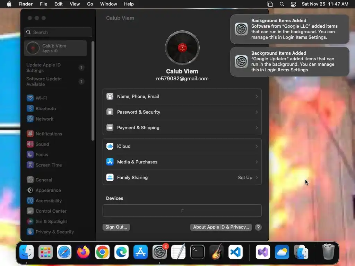Open the File menu

43,4
